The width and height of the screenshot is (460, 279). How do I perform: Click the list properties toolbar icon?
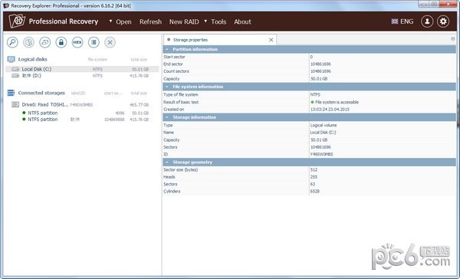pos(94,42)
